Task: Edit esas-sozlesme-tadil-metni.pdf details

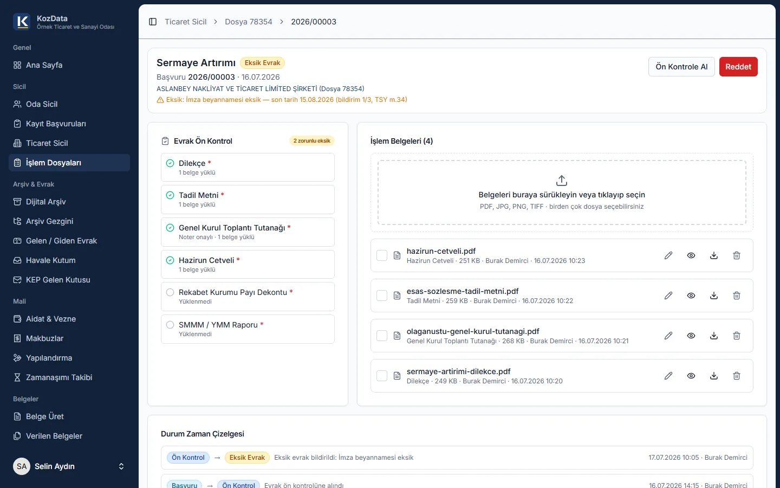Action: (x=668, y=296)
